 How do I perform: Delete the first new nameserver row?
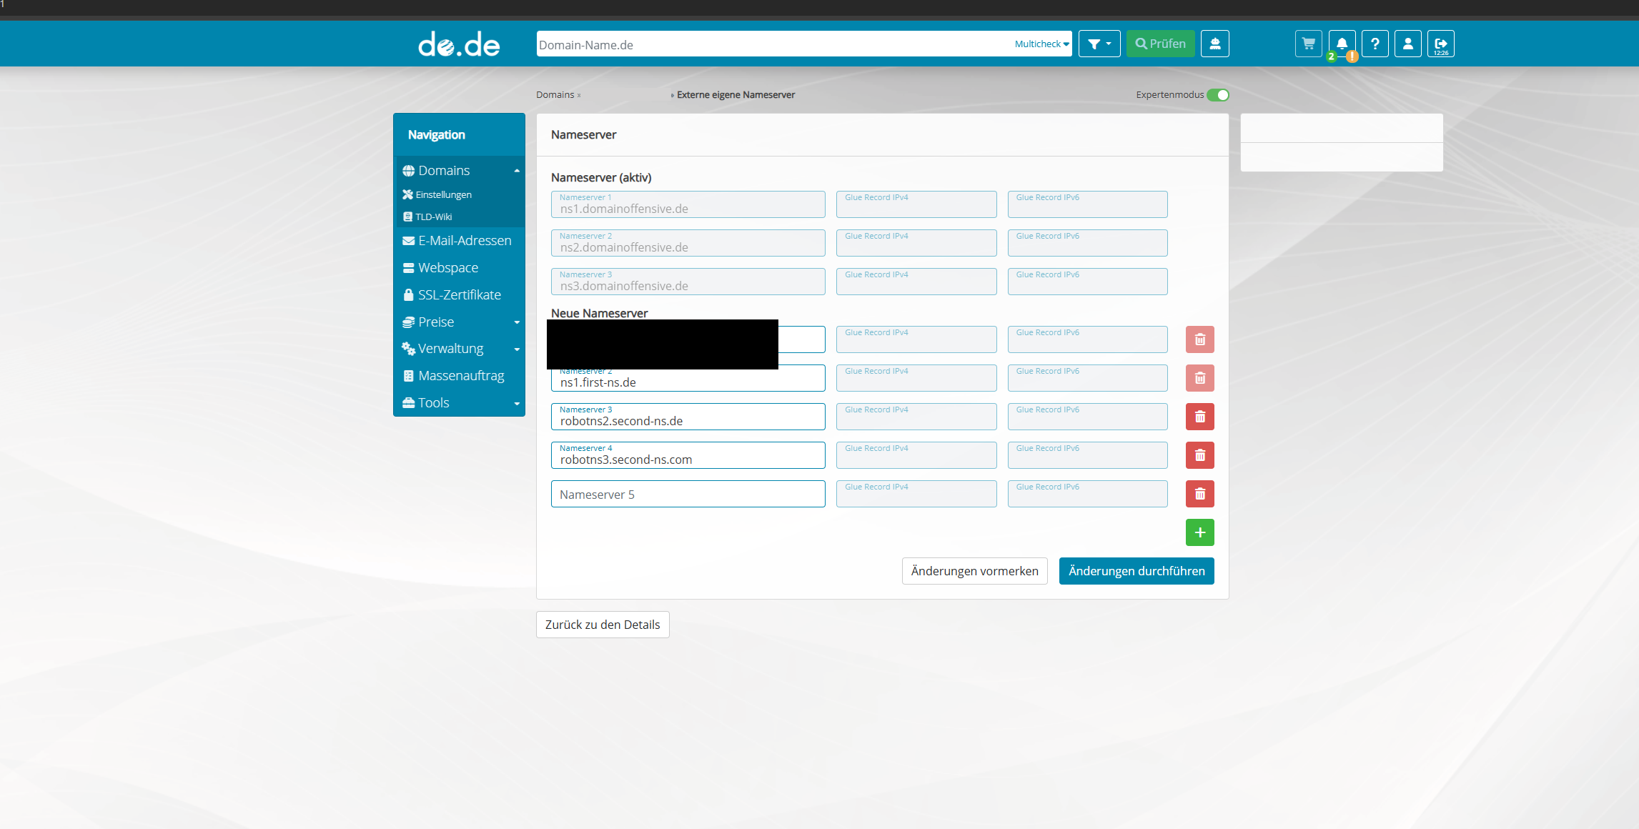(1200, 339)
